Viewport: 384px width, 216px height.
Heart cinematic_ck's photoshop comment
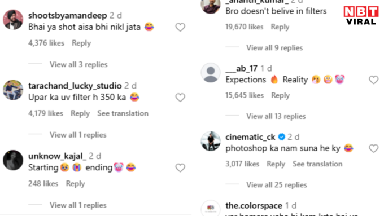point(374,148)
